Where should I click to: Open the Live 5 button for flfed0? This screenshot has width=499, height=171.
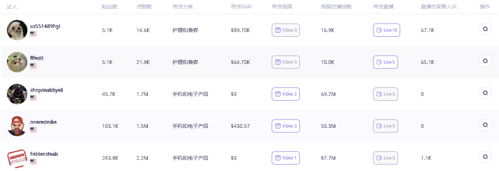[385, 62]
